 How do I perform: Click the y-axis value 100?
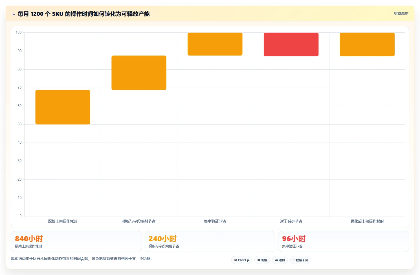coord(19,32)
